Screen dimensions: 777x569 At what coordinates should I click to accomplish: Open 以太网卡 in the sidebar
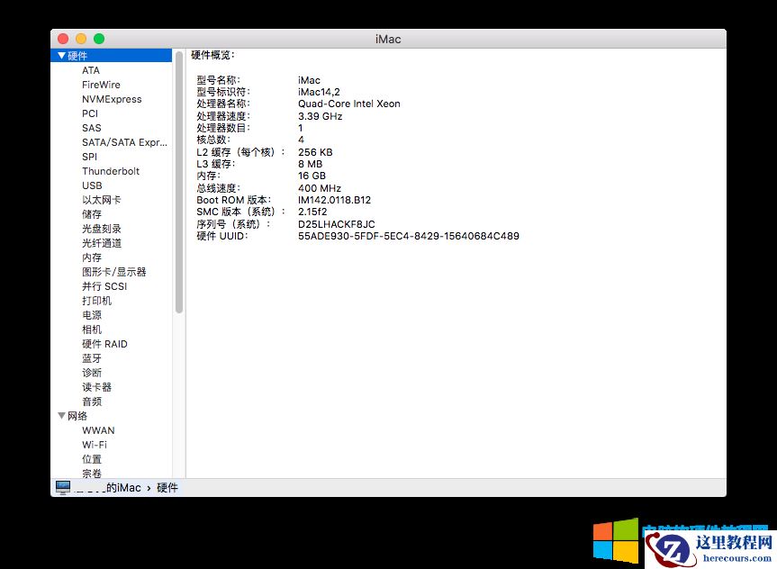[102, 200]
